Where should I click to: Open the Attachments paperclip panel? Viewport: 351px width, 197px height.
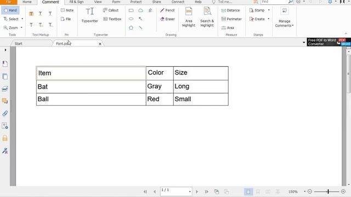[5, 113]
